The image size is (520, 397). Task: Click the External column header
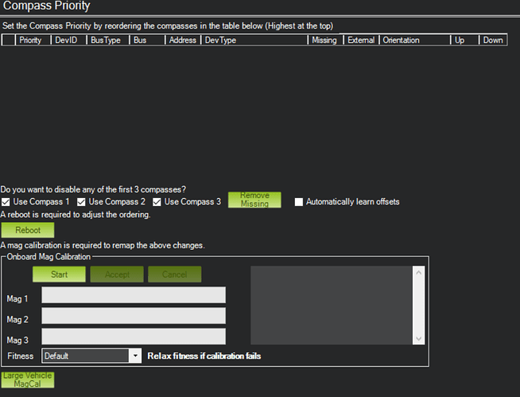tap(362, 40)
